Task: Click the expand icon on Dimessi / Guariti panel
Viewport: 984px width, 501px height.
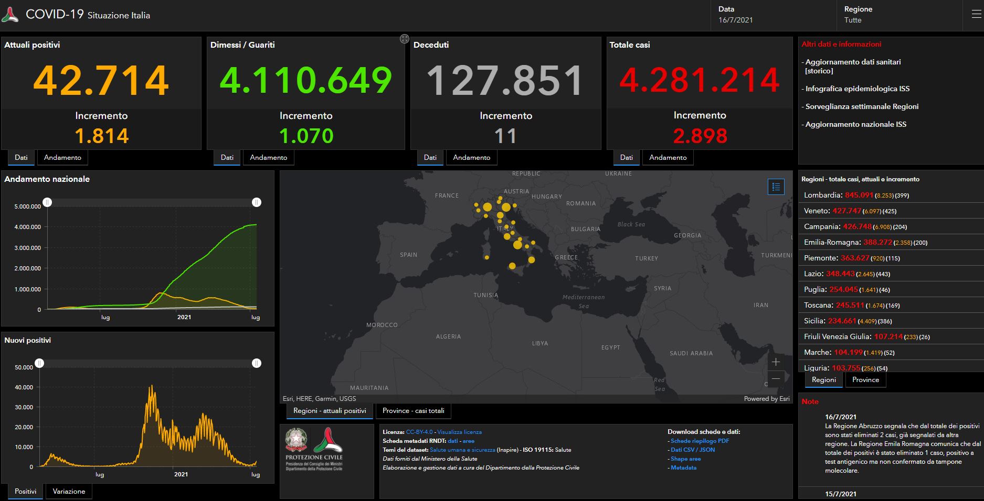Action: tap(404, 38)
